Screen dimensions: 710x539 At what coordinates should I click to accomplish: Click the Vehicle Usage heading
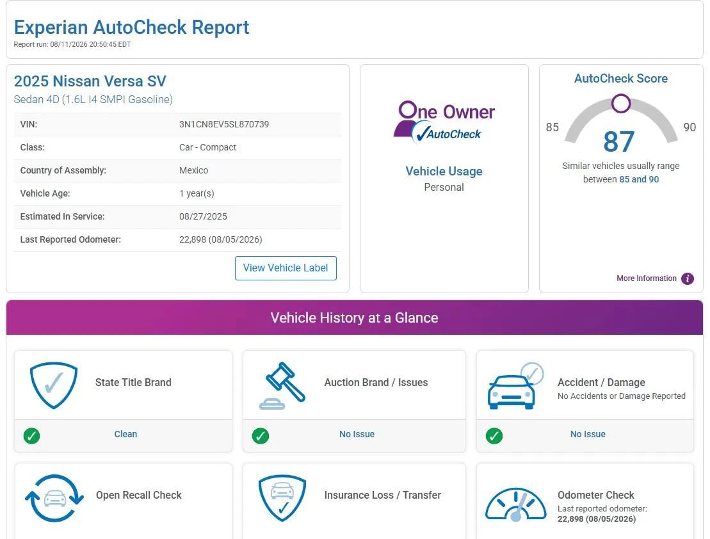[x=444, y=171]
